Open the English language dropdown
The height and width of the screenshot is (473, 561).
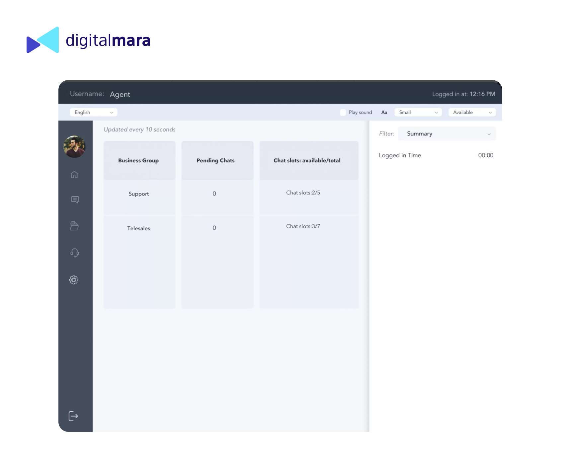(x=94, y=113)
